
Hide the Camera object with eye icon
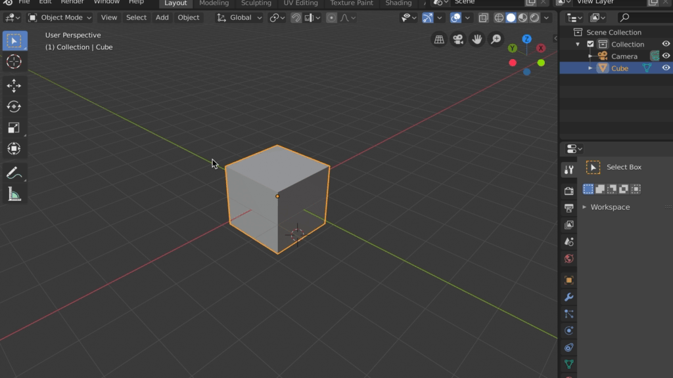coord(666,56)
